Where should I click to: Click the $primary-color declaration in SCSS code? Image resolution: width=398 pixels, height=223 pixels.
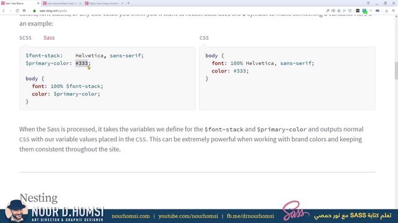click(58, 63)
